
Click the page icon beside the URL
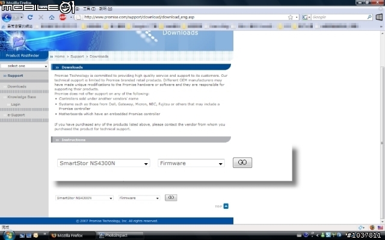pyautogui.click(x=78, y=17)
